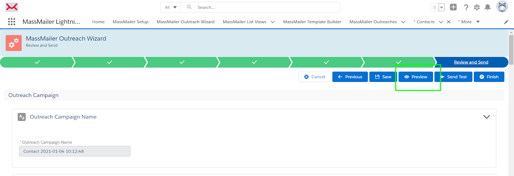Screen dimensions: 514x176
Task: Open the MassMailer Outreaches tab
Action: [373, 22]
